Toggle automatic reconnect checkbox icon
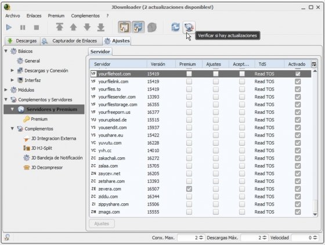 [138, 27]
